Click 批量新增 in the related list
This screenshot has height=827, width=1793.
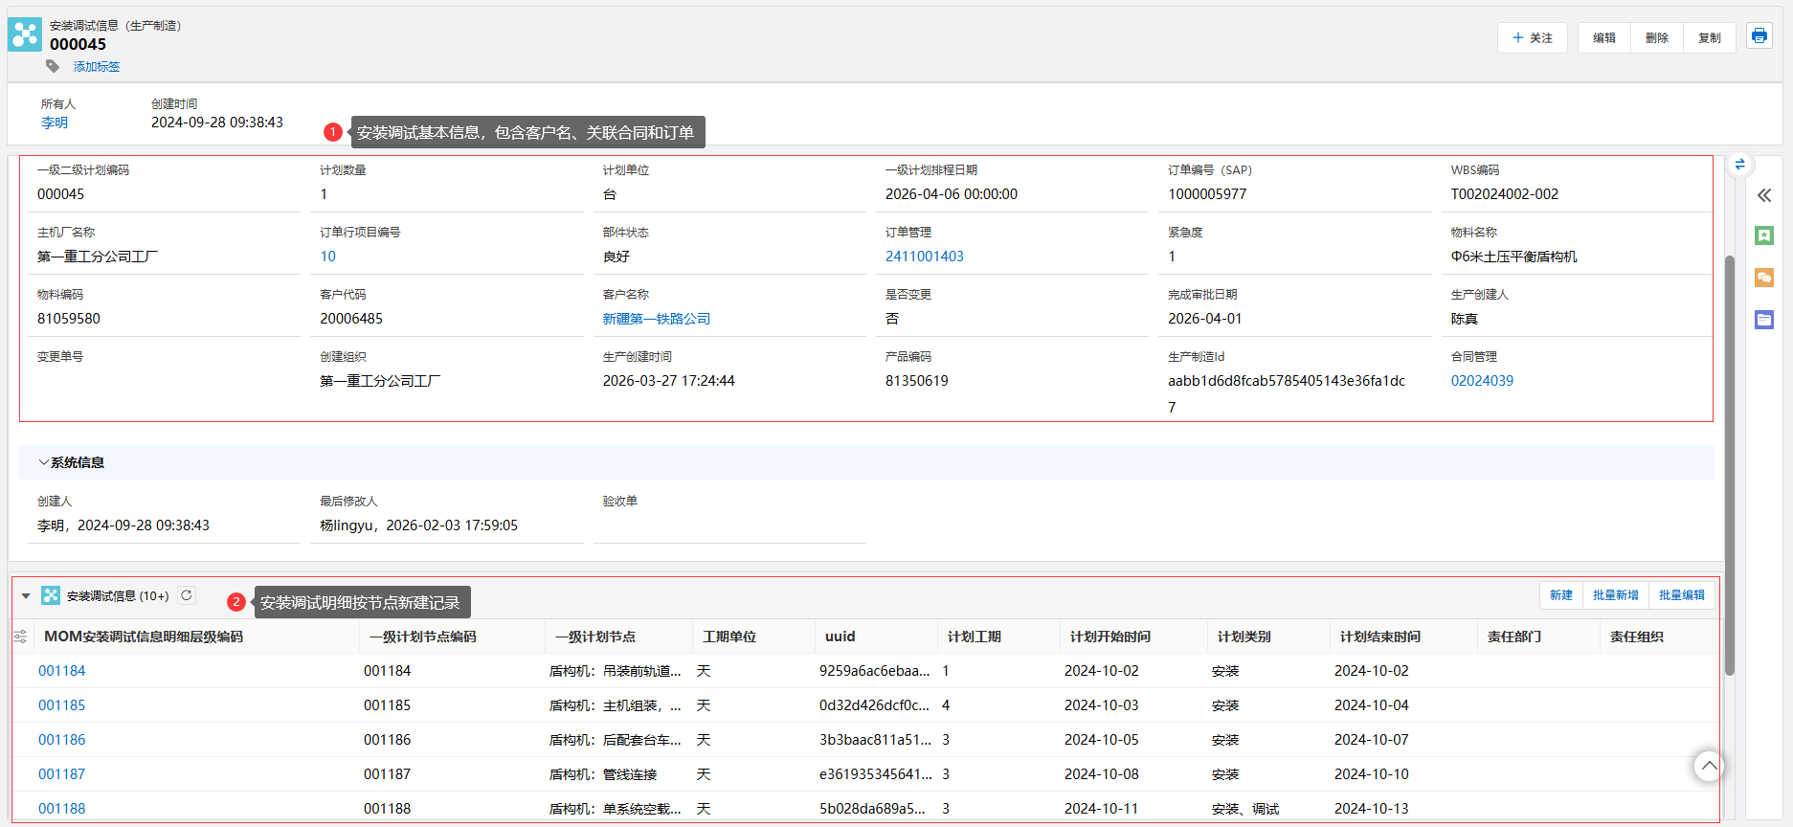[x=1615, y=595]
